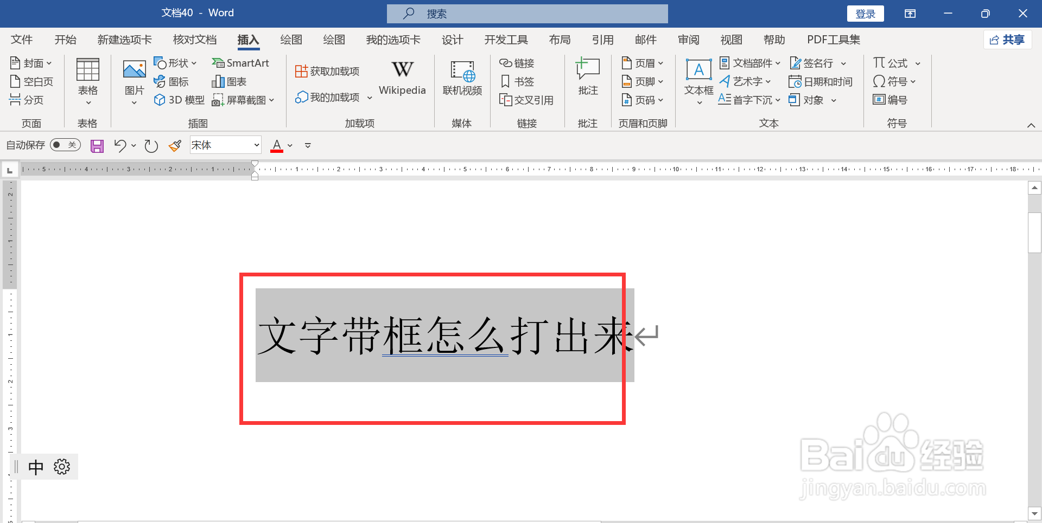Open the 页码 page number dropdown
This screenshot has width=1042, height=523.
pos(643,100)
